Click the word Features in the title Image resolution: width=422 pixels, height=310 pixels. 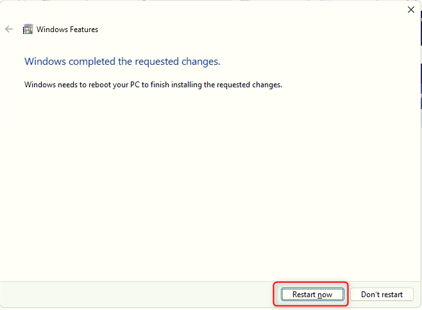click(84, 30)
